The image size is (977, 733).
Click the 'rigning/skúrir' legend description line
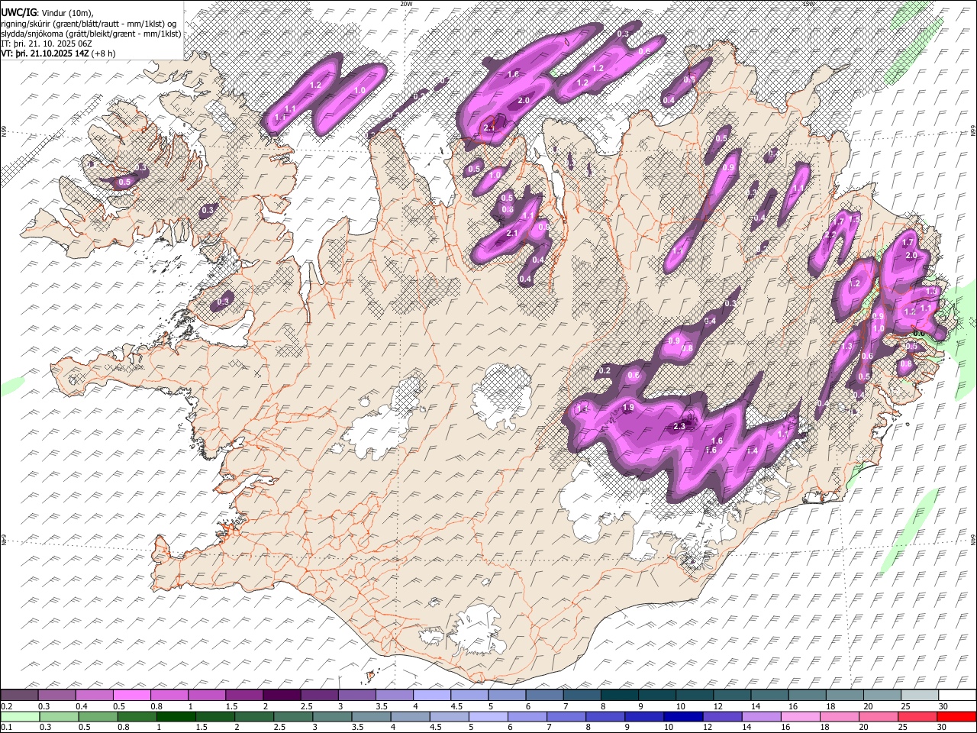[89, 23]
